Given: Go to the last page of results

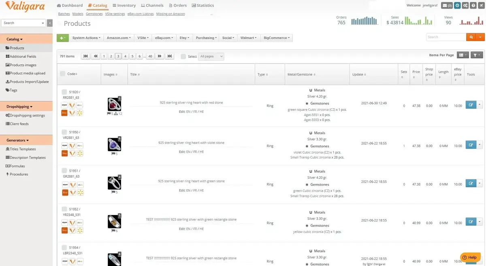Looking at the screenshot, I should [170, 56].
